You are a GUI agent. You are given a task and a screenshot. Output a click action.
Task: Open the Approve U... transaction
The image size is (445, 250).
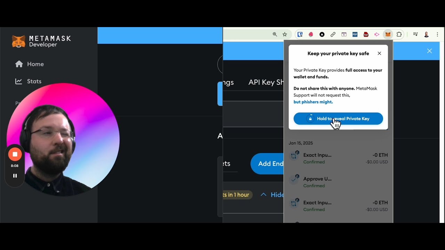tap(338, 182)
